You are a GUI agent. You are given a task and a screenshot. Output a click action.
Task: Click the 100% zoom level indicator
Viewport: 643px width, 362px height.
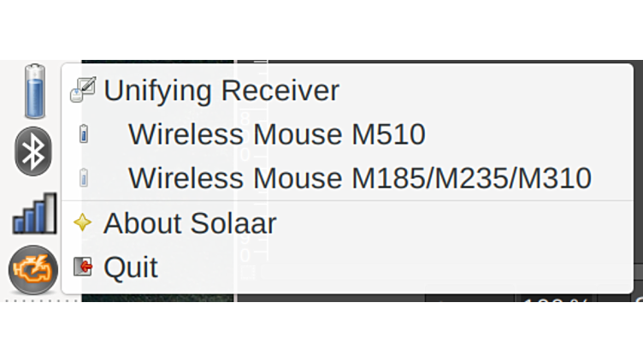pyautogui.click(x=556, y=301)
